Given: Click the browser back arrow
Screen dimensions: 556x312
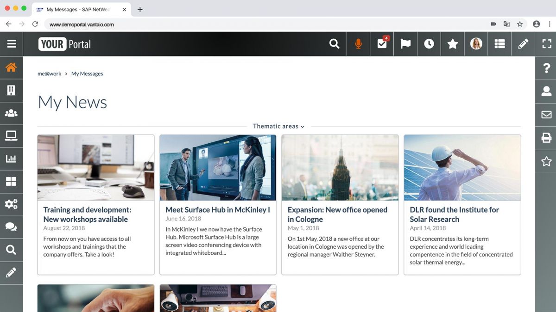Looking at the screenshot, I should 8,24.
